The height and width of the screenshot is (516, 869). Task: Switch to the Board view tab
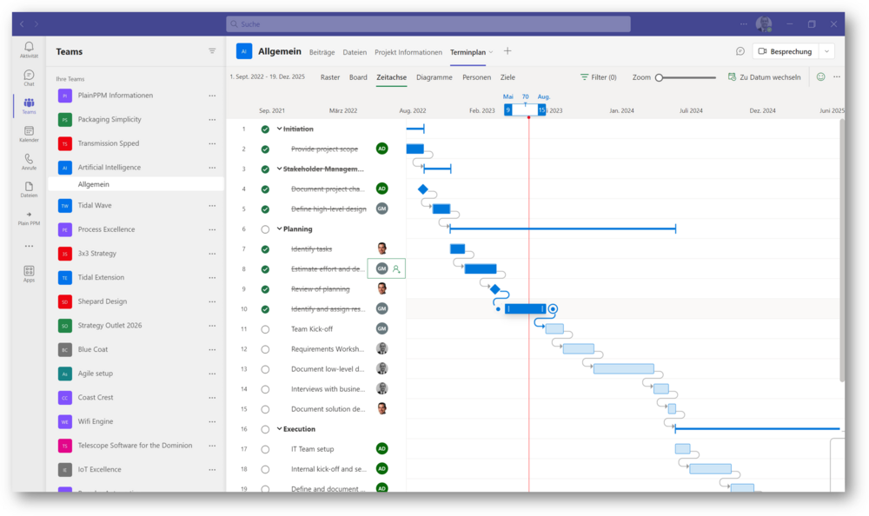358,77
